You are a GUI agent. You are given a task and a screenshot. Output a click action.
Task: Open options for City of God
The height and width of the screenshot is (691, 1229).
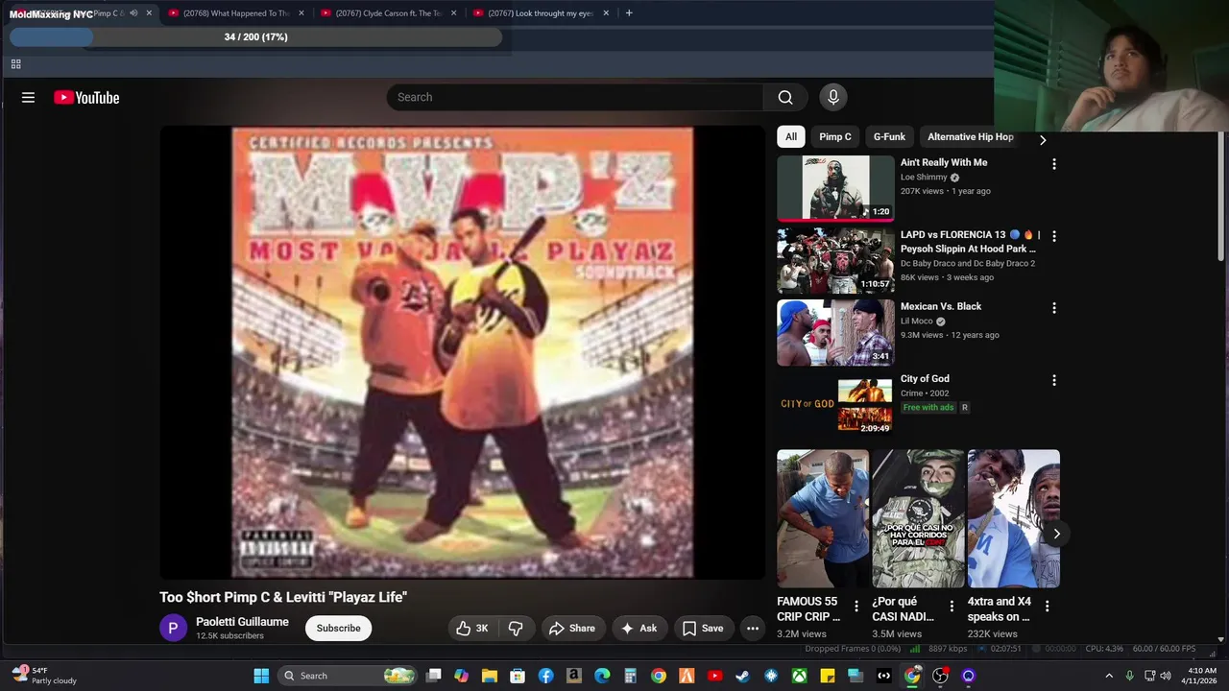pyautogui.click(x=1054, y=380)
